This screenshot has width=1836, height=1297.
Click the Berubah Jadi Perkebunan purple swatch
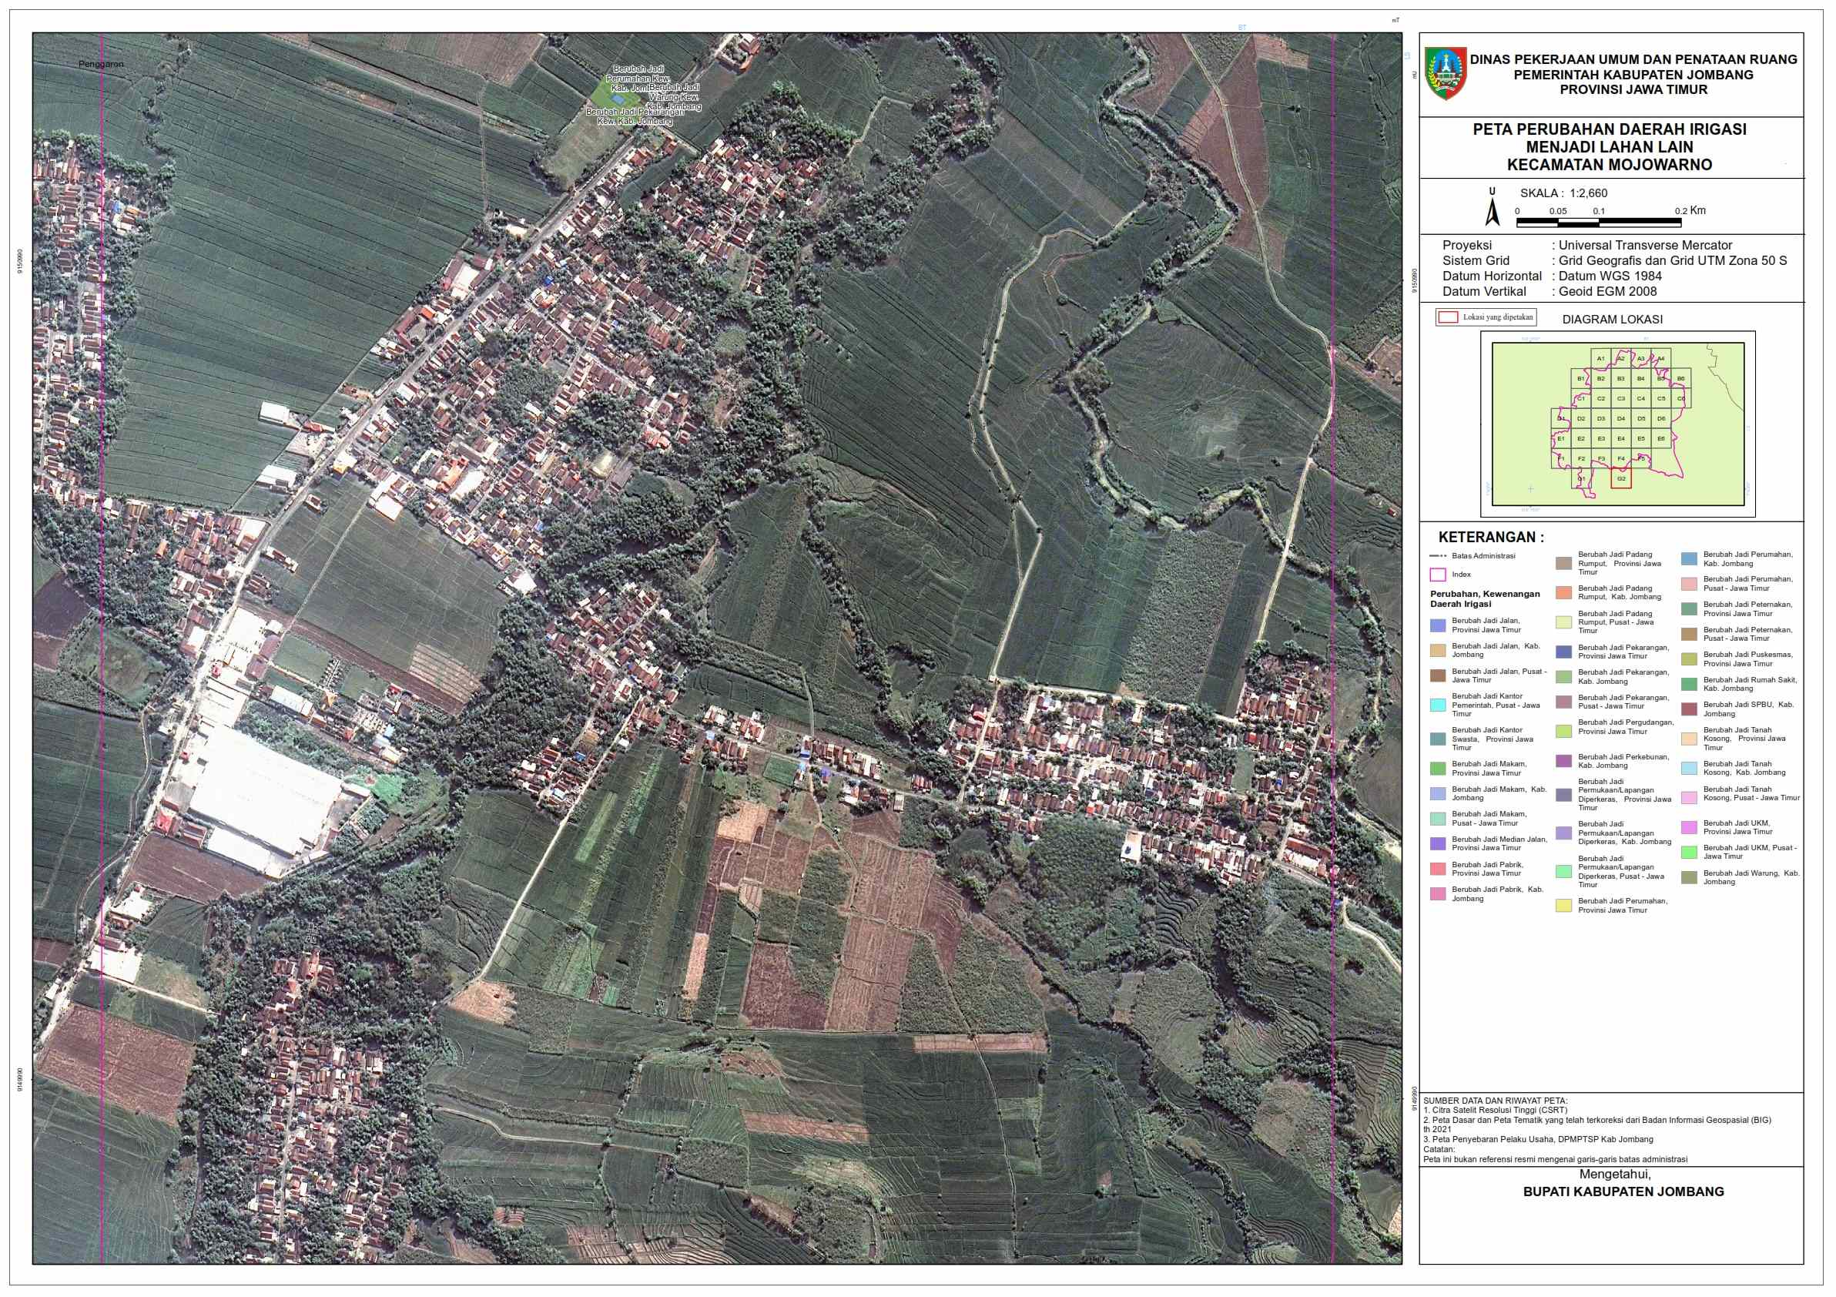(1563, 761)
